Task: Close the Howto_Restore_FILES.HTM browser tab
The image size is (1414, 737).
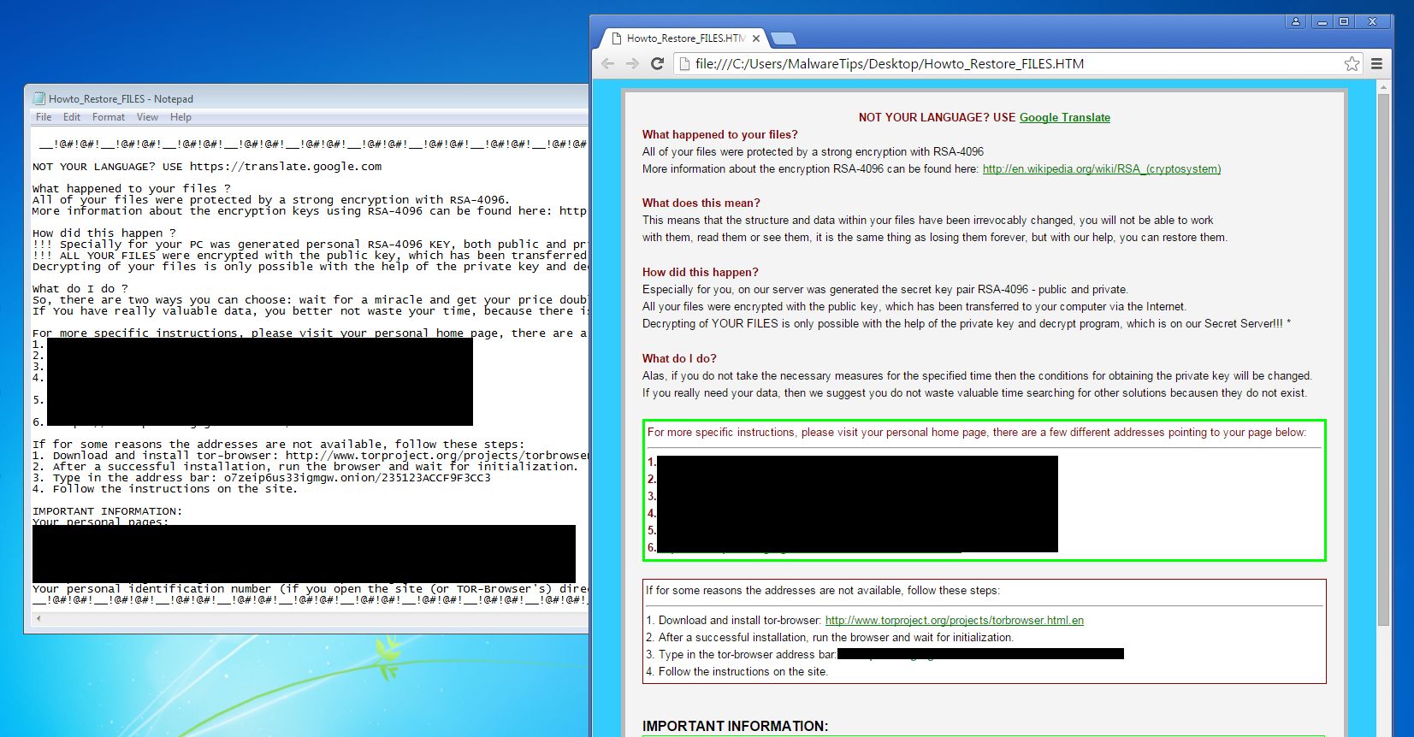Action: click(x=756, y=38)
